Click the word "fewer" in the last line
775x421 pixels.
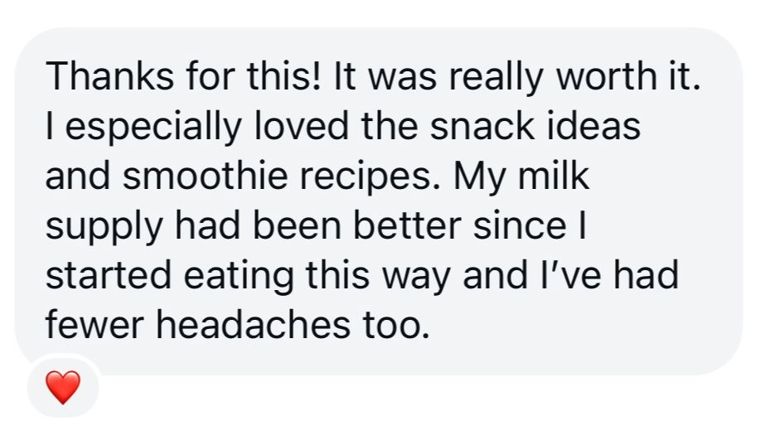pyautogui.click(x=94, y=326)
